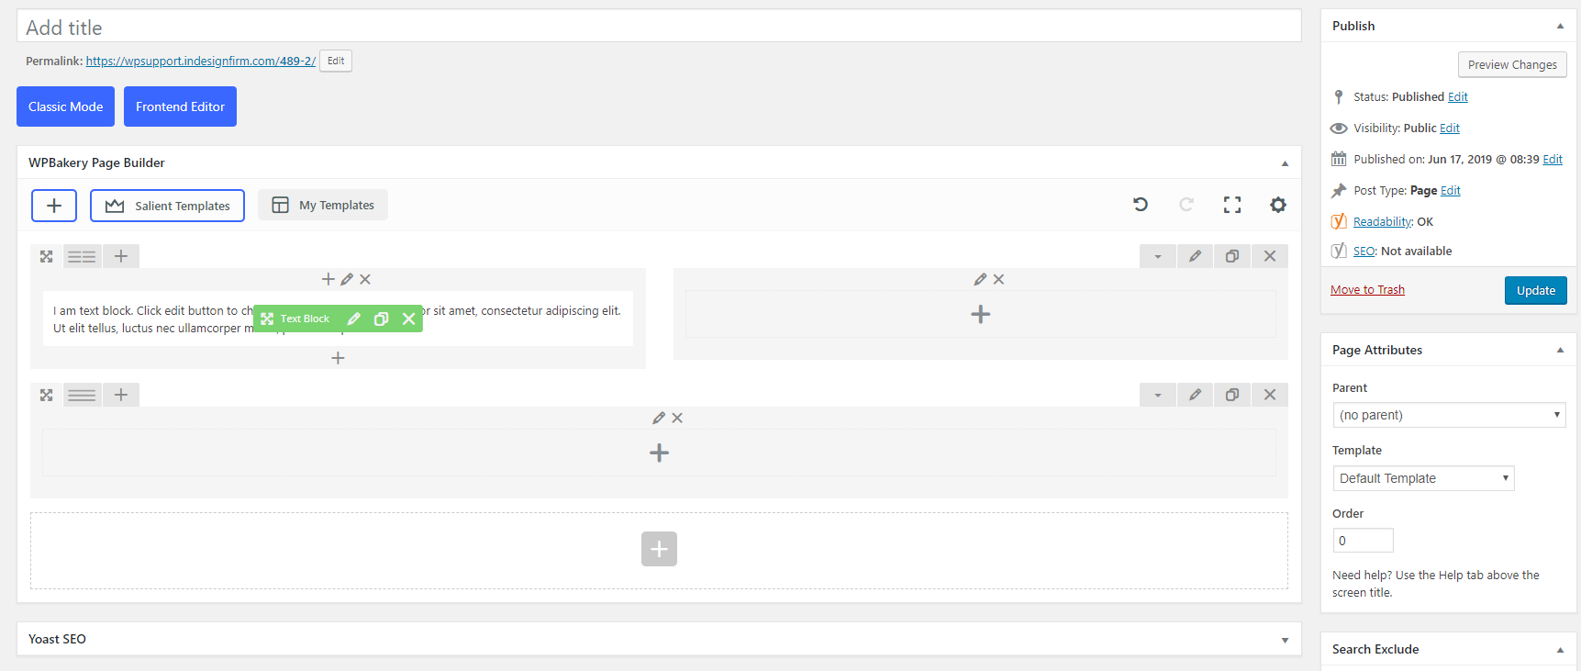This screenshot has height=671, width=1581.
Task: Delete the Text Block element
Action: [x=409, y=319]
